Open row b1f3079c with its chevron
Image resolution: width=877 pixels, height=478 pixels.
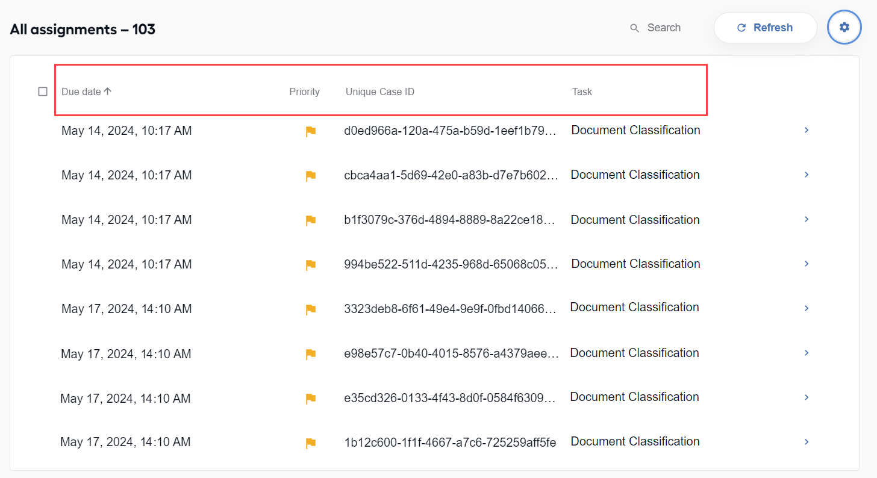point(807,219)
